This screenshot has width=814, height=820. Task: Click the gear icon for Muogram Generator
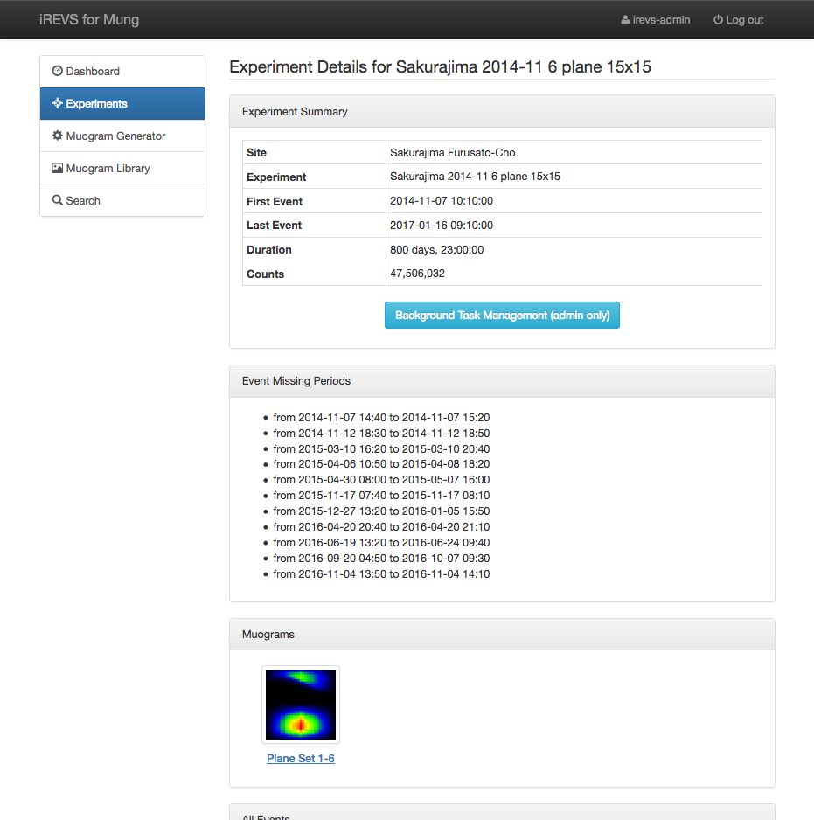tap(58, 136)
